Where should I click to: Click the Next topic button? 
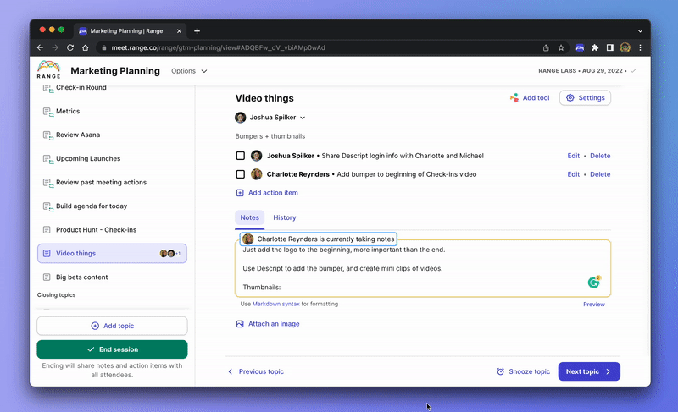click(x=589, y=371)
